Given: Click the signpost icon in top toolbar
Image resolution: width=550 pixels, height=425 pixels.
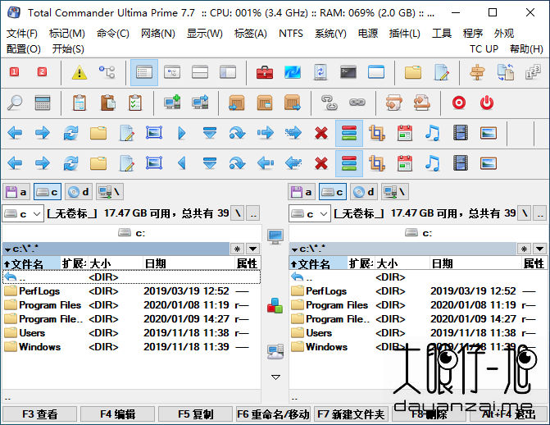Looking at the screenshot, I should tap(477, 73).
